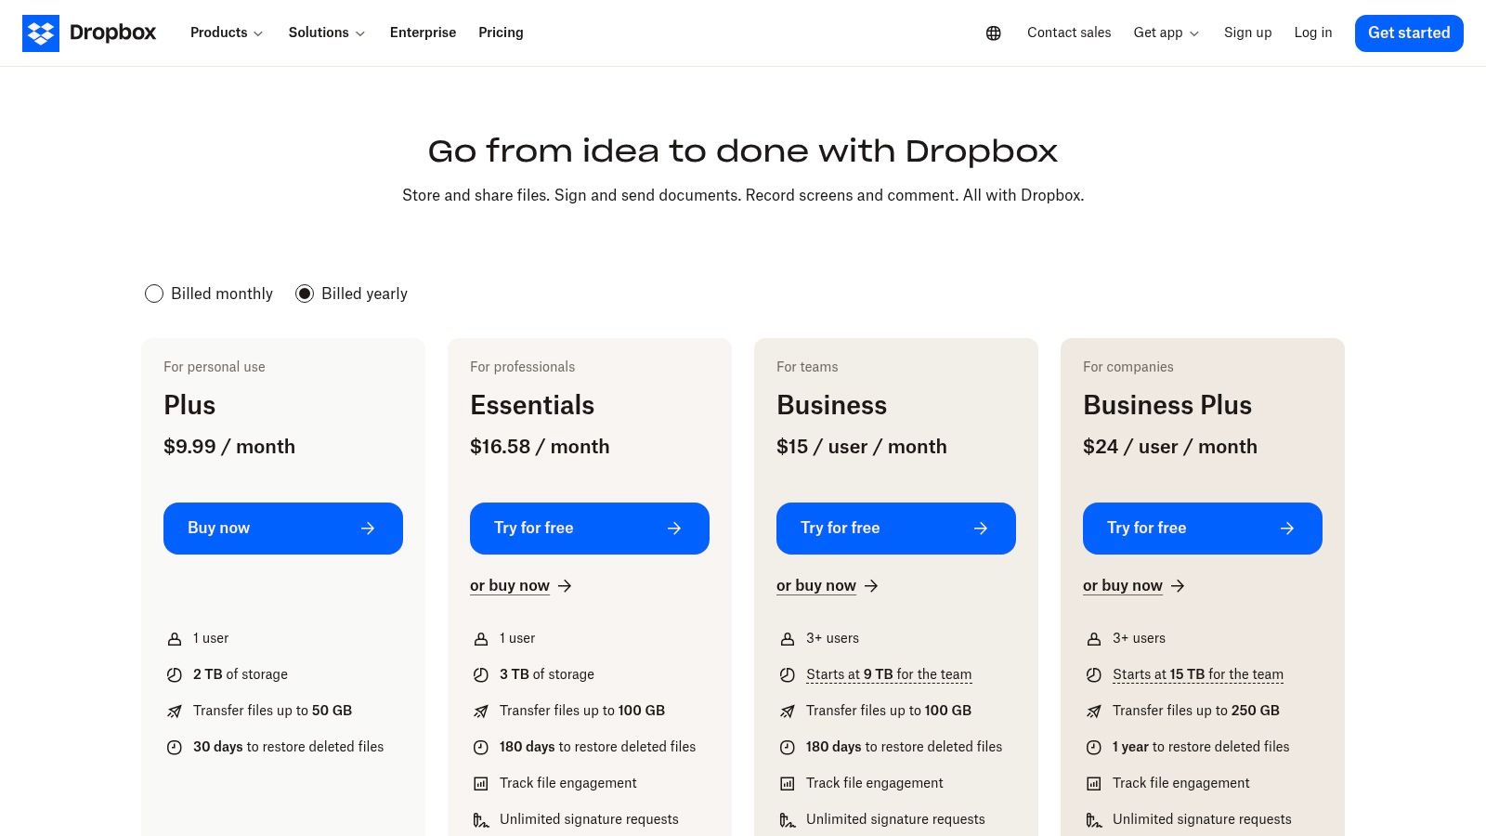Select the "Billed monthly" radio button
This screenshot has height=836, width=1486.
click(x=154, y=294)
